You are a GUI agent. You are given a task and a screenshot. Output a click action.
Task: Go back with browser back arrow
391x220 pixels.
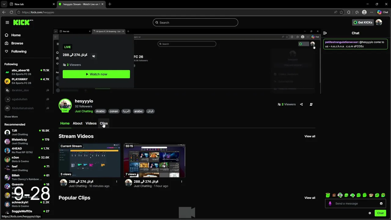click(4, 12)
